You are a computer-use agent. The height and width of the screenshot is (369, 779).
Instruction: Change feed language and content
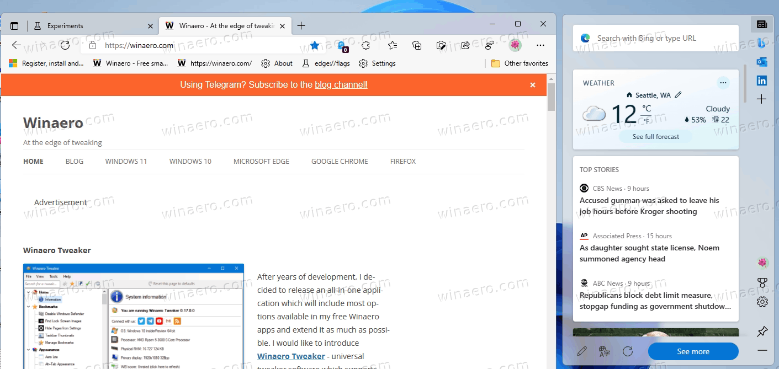click(605, 351)
